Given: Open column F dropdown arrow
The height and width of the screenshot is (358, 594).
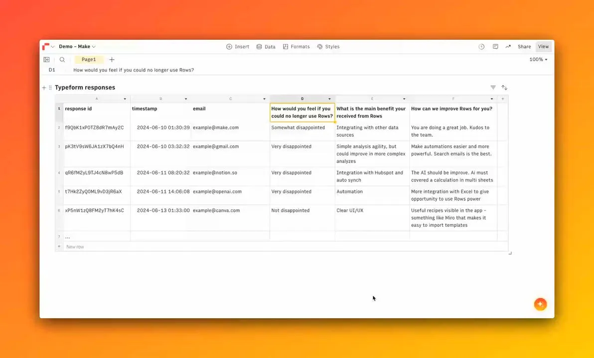Looking at the screenshot, I should point(492,99).
